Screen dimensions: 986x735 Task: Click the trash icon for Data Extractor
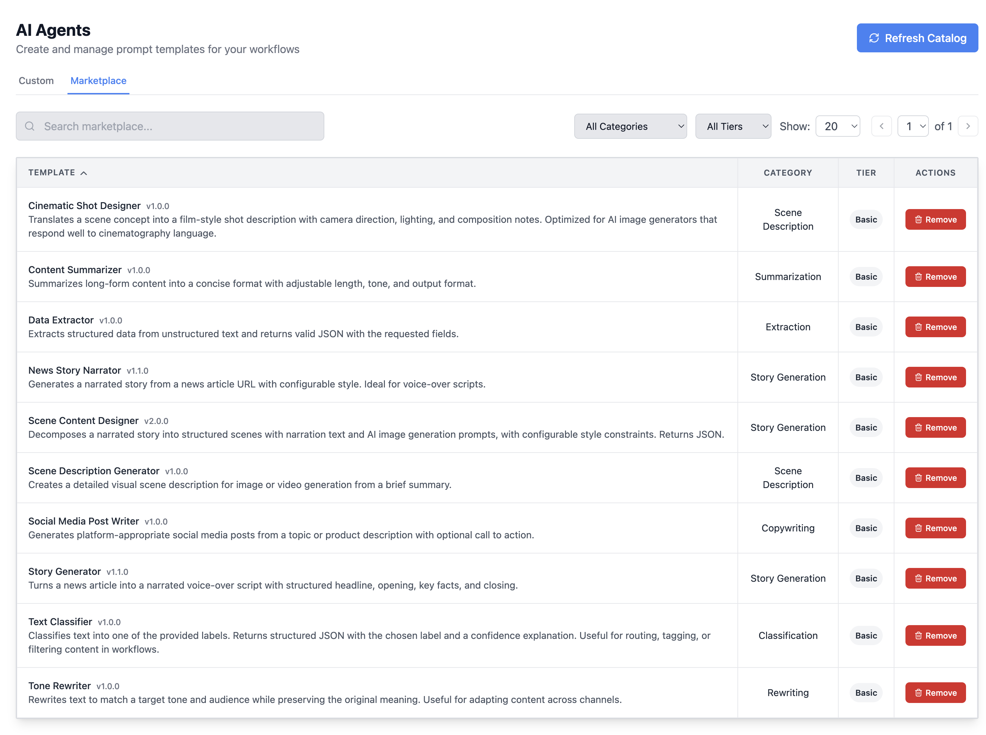tap(919, 327)
